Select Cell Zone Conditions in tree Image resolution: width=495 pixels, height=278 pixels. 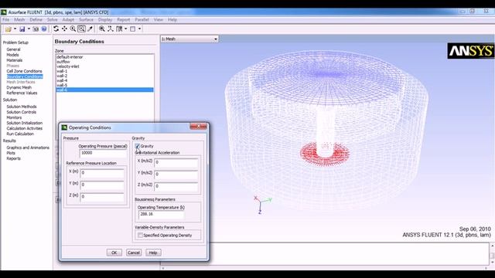[x=24, y=71]
